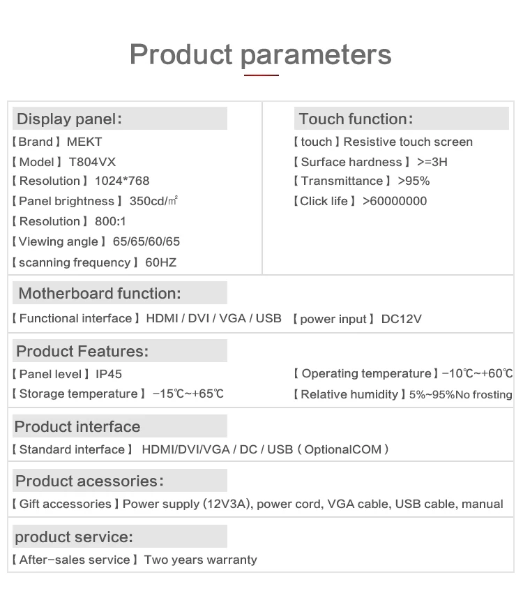Select the Model T804VX line

tap(63, 162)
